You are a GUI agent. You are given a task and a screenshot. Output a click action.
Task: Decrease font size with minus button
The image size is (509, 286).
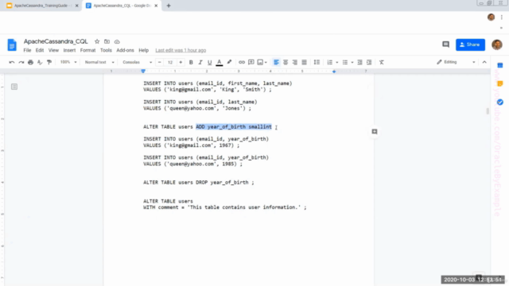(159, 62)
